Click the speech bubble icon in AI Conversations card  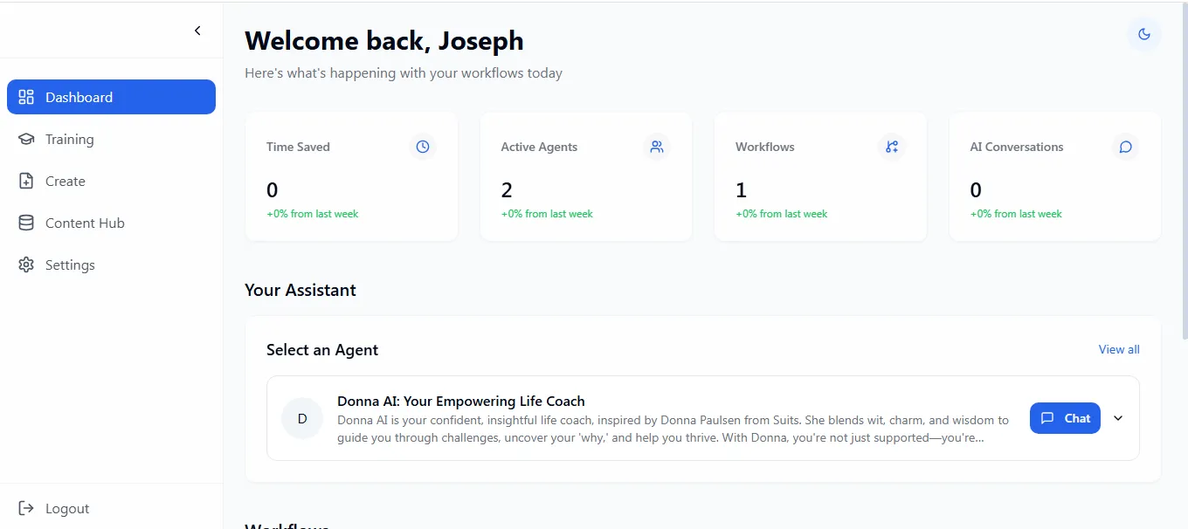[1125, 147]
